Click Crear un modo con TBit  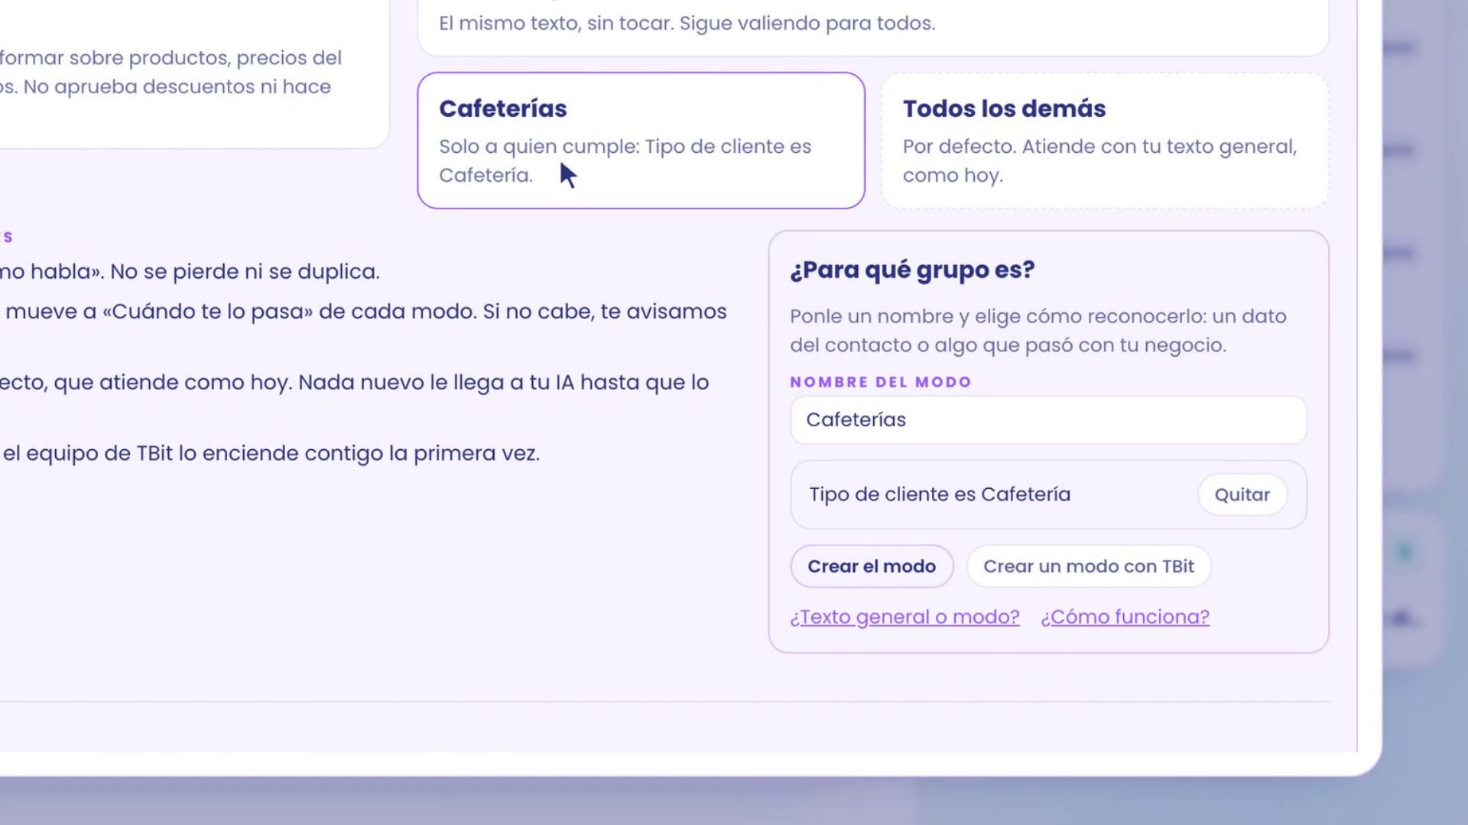coord(1088,566)
